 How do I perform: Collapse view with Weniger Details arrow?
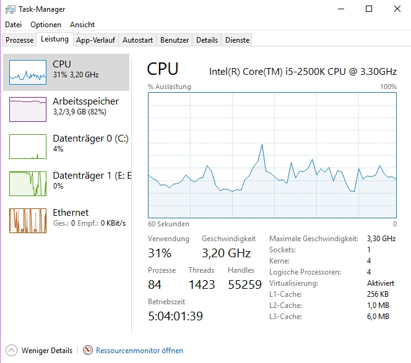coord(12,350)
